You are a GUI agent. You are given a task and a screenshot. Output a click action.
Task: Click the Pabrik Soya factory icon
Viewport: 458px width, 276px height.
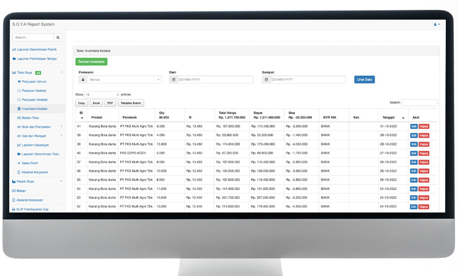(14, 182)
